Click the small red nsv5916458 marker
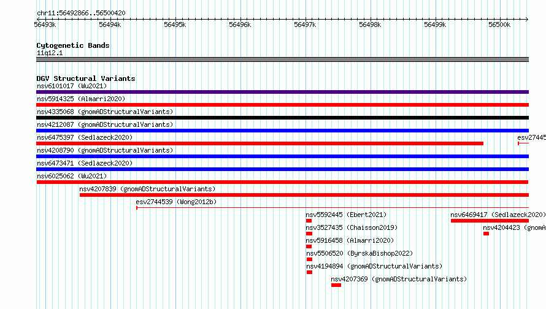Viewport: 546px width, 309px height. [x=309, y=246]
